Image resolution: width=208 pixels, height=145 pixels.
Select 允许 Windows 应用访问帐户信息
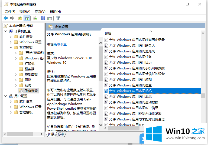tap(134, 108)
